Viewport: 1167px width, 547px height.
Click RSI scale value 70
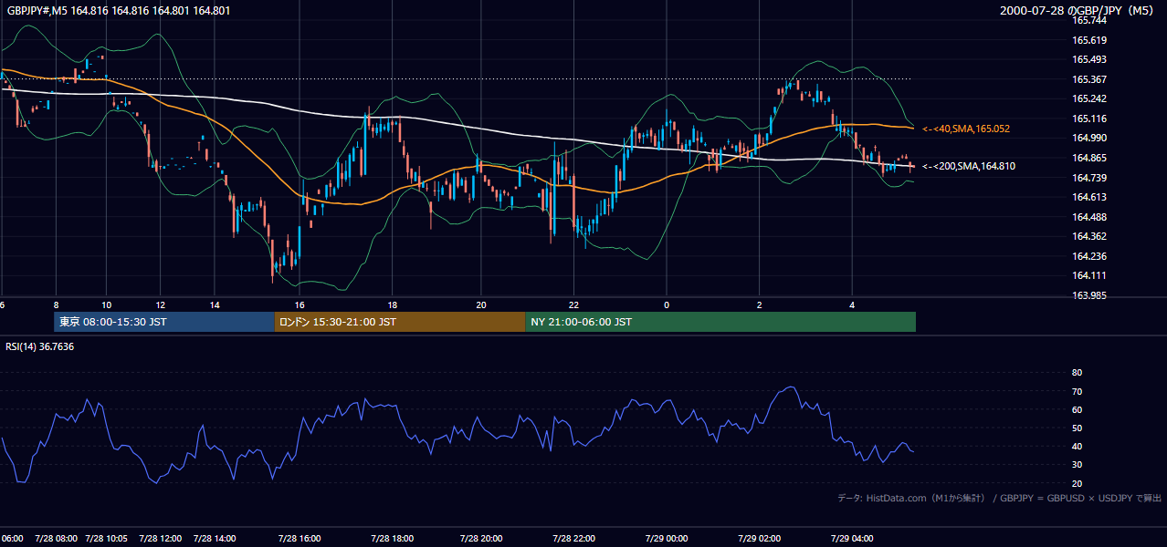coord(1077,391)
